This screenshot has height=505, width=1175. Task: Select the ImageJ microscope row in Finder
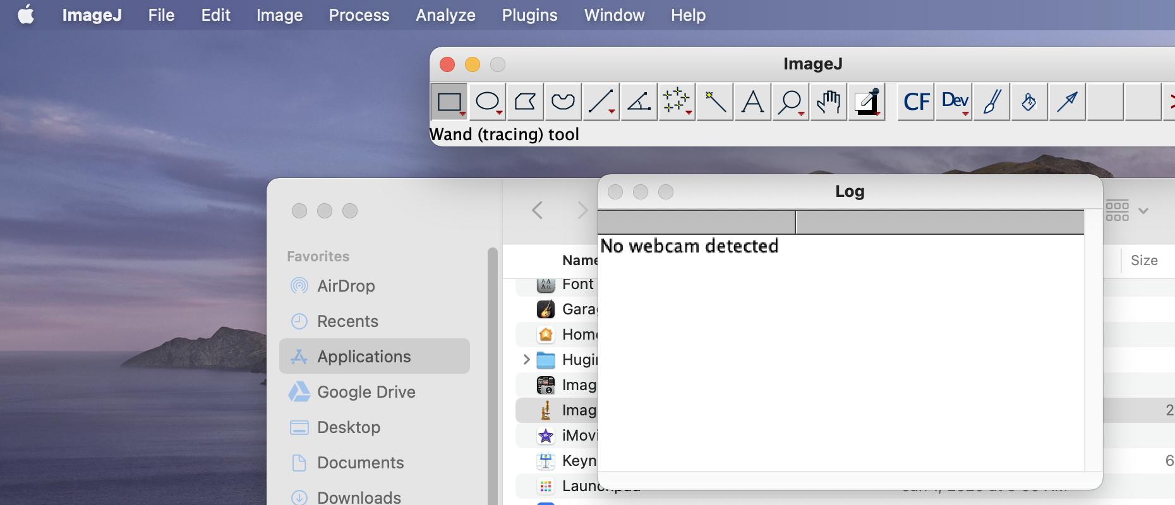pos(557,410)
